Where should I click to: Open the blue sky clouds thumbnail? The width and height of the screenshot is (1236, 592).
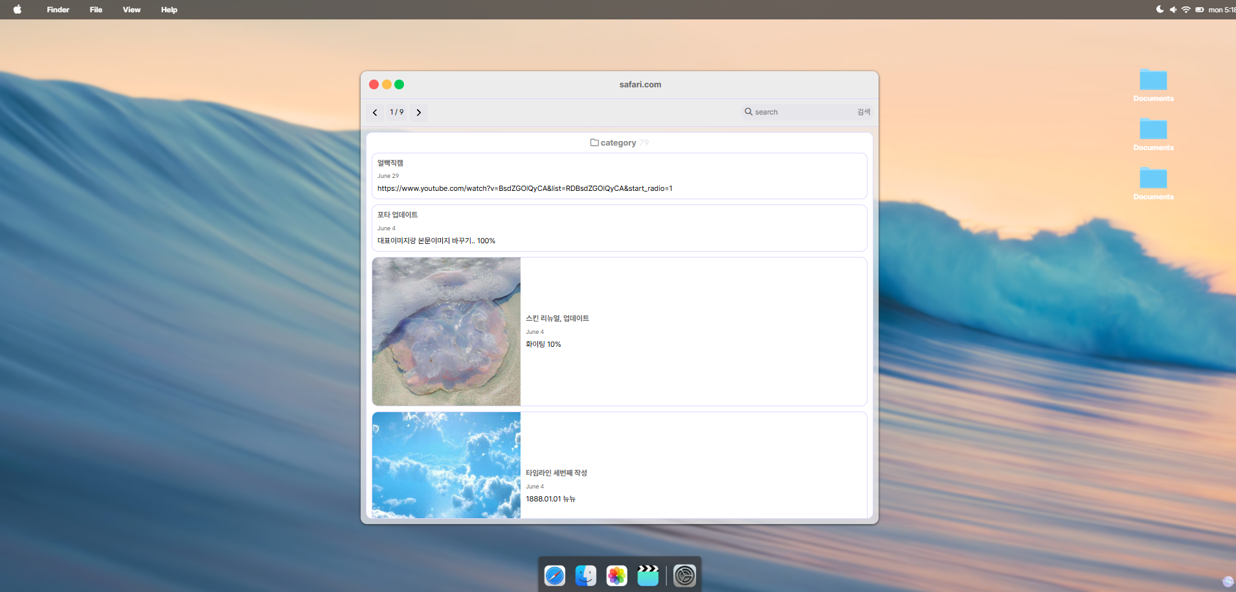(446, 465)
